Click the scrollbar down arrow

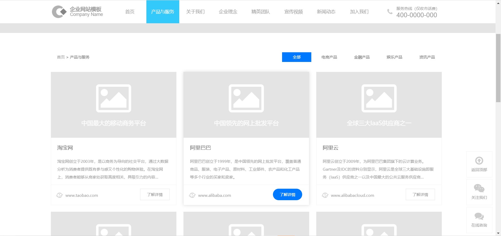pos(498,233)
